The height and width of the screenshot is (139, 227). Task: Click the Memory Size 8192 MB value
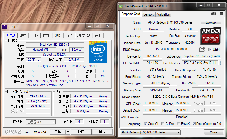[156, 90]
